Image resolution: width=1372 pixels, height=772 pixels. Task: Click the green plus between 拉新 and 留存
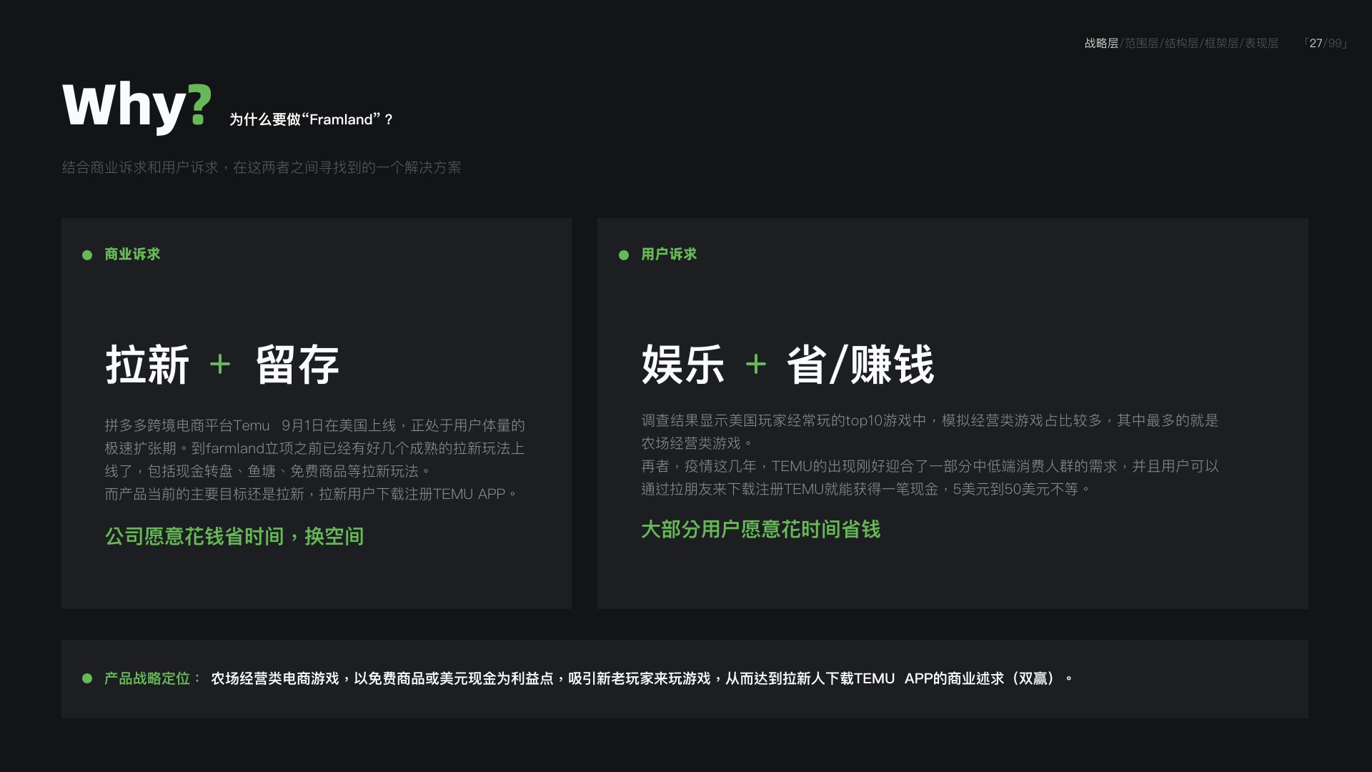(x=220, y=365)
